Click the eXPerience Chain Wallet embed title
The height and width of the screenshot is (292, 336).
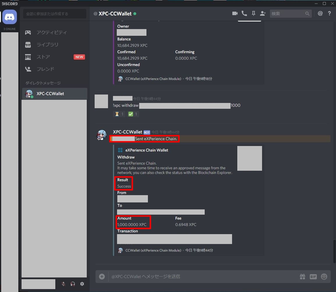[146, 150]
